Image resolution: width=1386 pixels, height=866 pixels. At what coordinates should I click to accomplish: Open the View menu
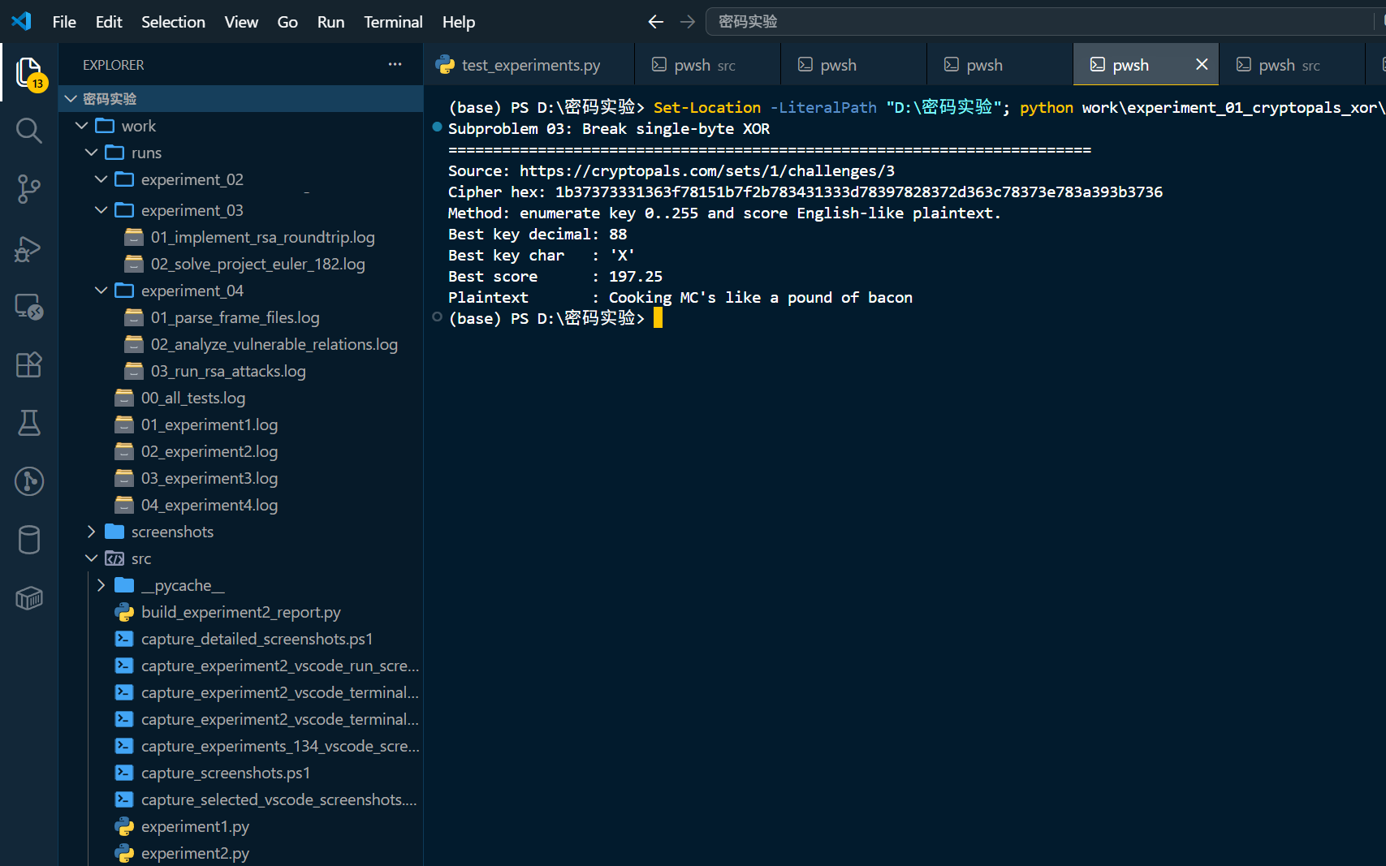coord(241,22)
